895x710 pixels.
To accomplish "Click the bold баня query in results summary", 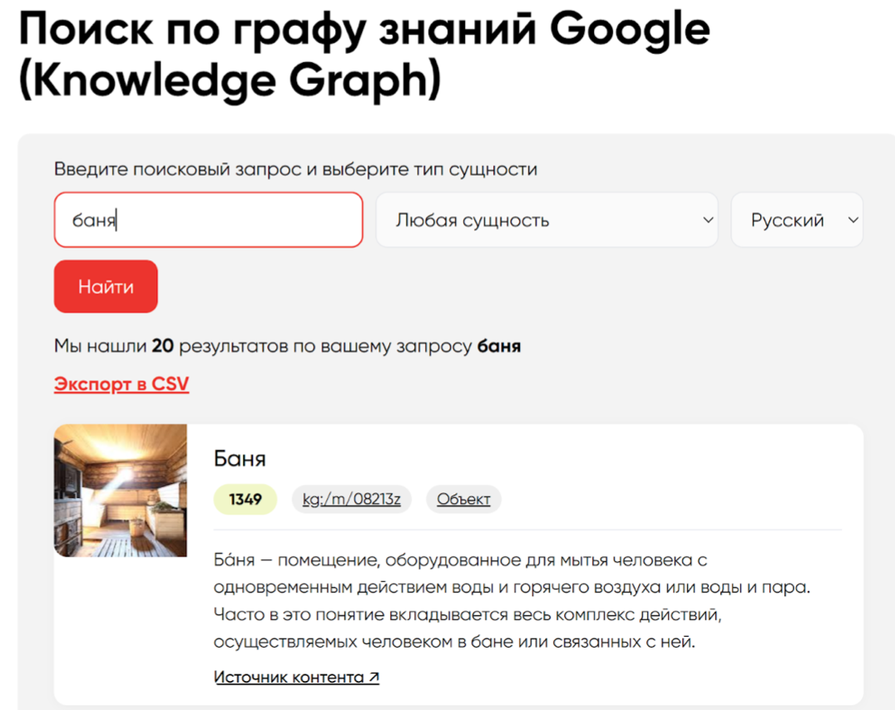I will [x=499, y=346].
